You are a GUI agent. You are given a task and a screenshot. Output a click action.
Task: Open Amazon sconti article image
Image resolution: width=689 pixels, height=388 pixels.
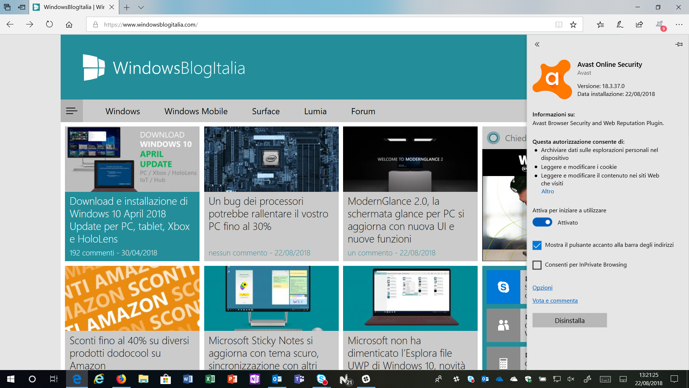132,298
